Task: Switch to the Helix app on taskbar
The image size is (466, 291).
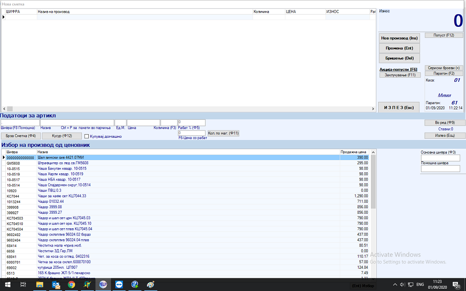Action: click(x=103, y=285)
